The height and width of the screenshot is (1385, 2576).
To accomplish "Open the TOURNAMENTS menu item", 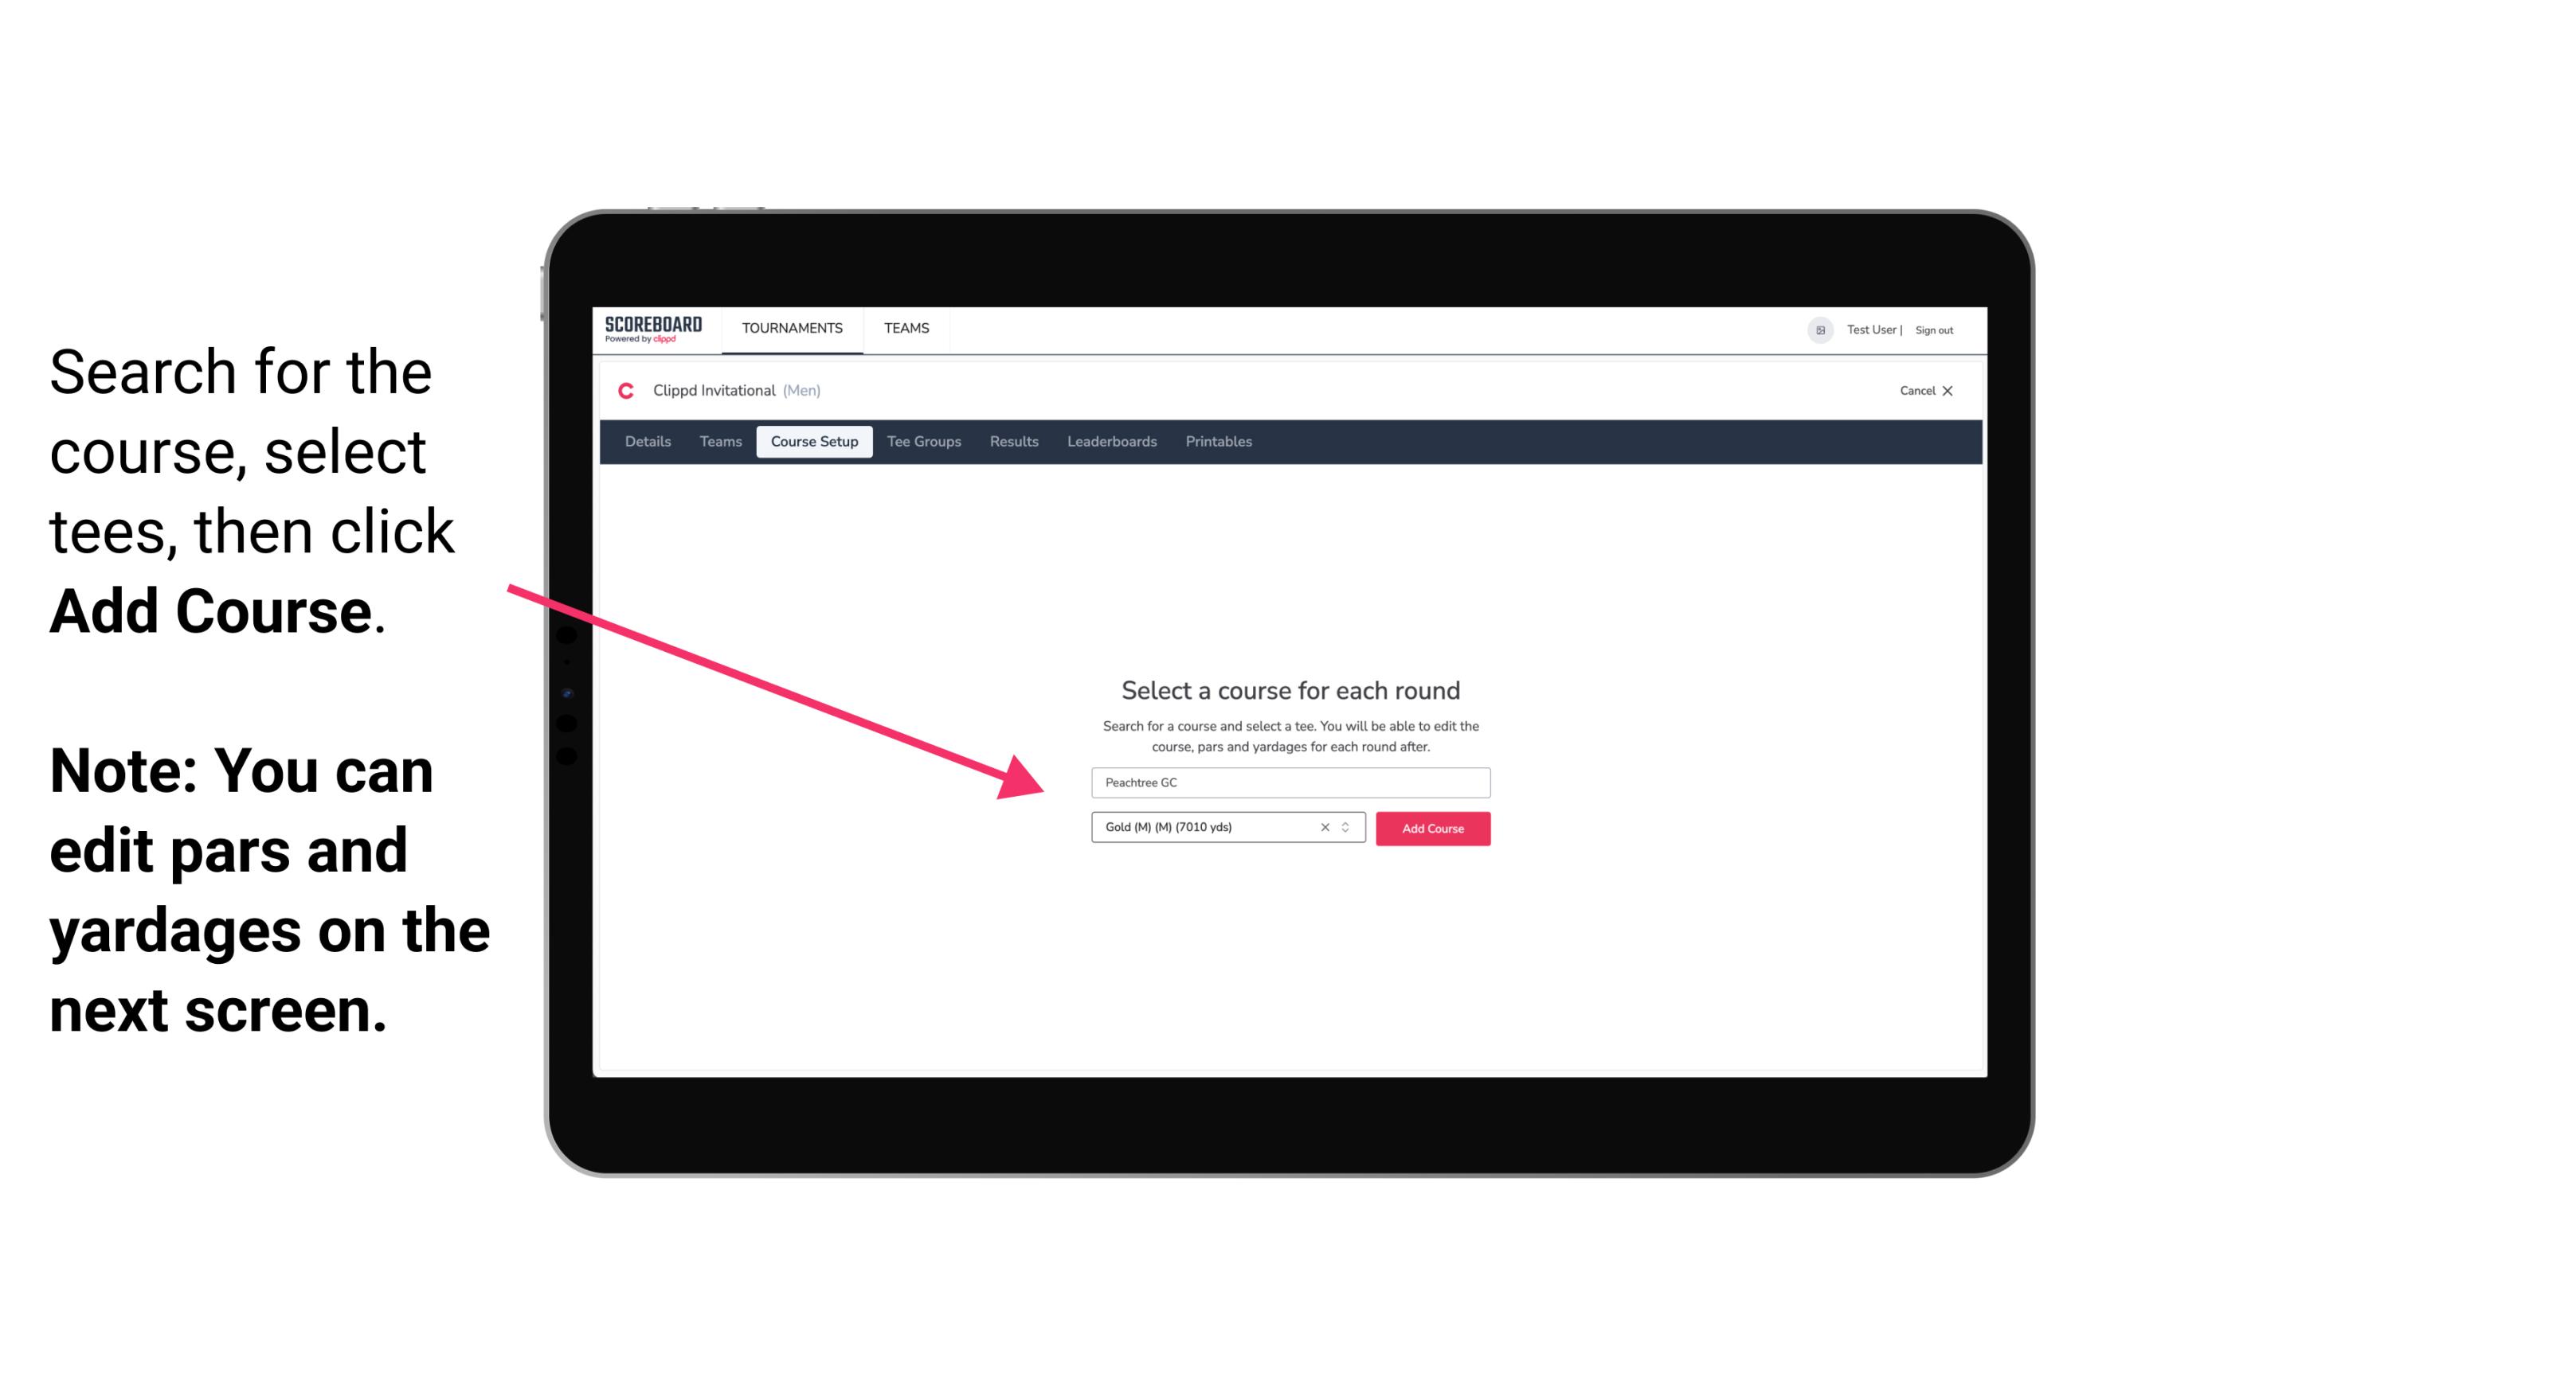I will point(790,327).
